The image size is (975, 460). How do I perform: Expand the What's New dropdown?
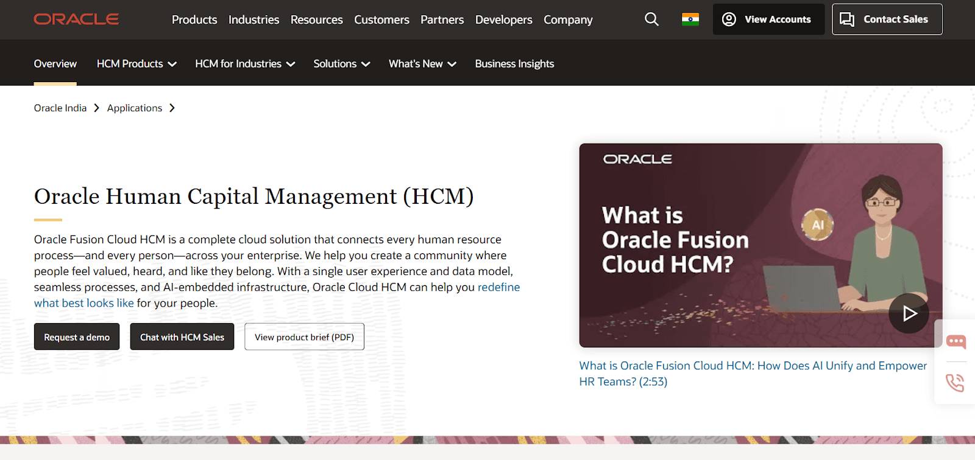422,64
